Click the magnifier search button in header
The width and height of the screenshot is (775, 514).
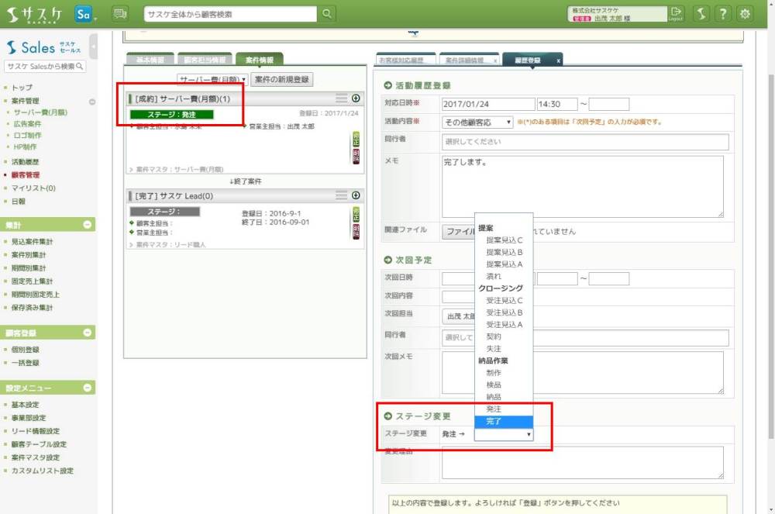327,14
